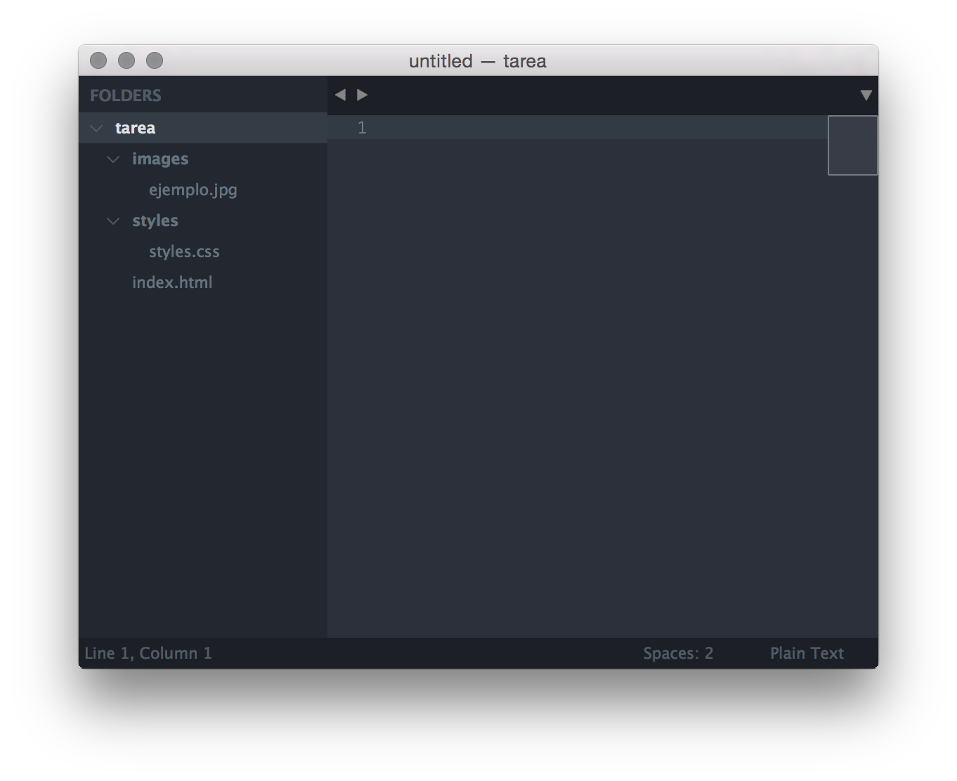Click the minimap viewport box
This screenshot has height=781, width=957.
coord(852,145)
